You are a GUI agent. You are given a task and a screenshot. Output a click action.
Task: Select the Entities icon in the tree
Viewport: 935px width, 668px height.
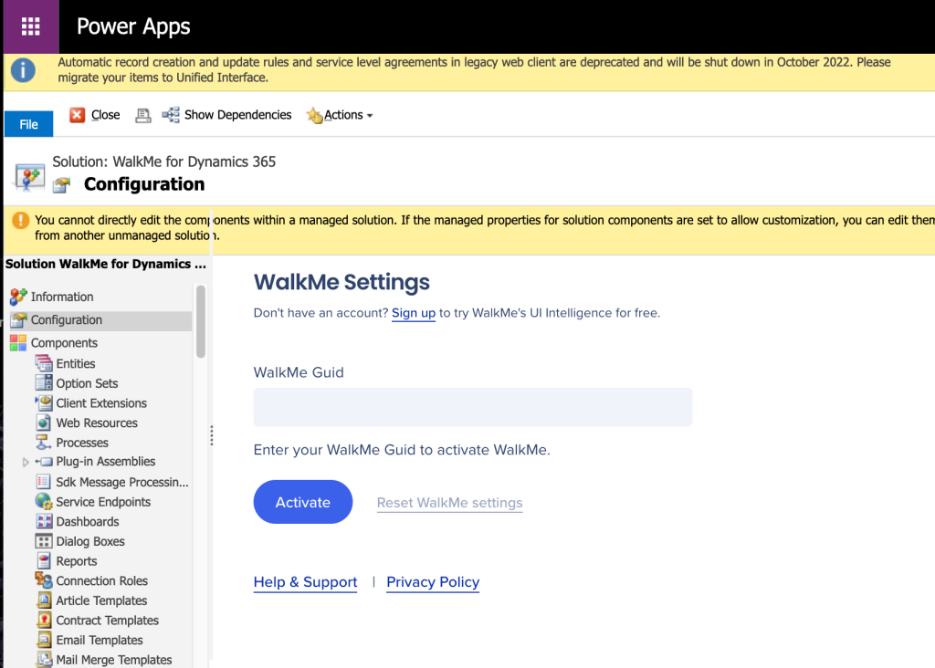(x=43, y=363)
